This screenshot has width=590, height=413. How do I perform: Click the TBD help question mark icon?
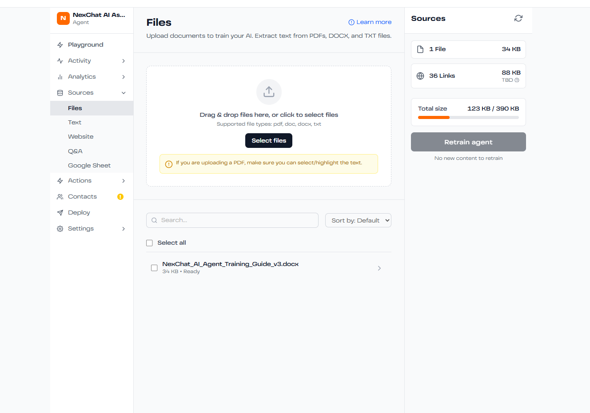click(x=517, y=80)
